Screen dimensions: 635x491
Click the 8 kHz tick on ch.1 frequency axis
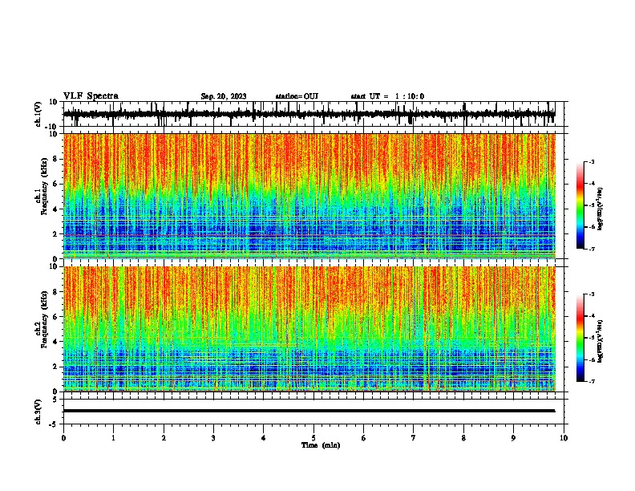pyautogui.click(x=55, y=159)
